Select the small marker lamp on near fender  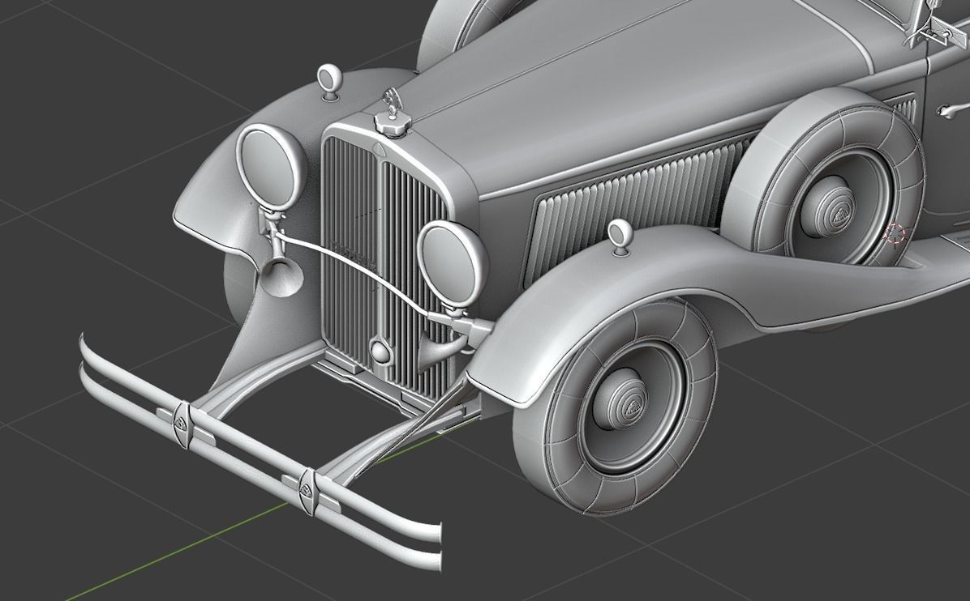(620, 237)
